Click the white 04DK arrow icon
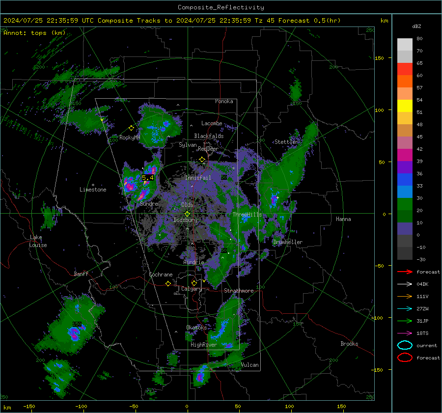Screen dimensions: 442x413 click(405, 284)
